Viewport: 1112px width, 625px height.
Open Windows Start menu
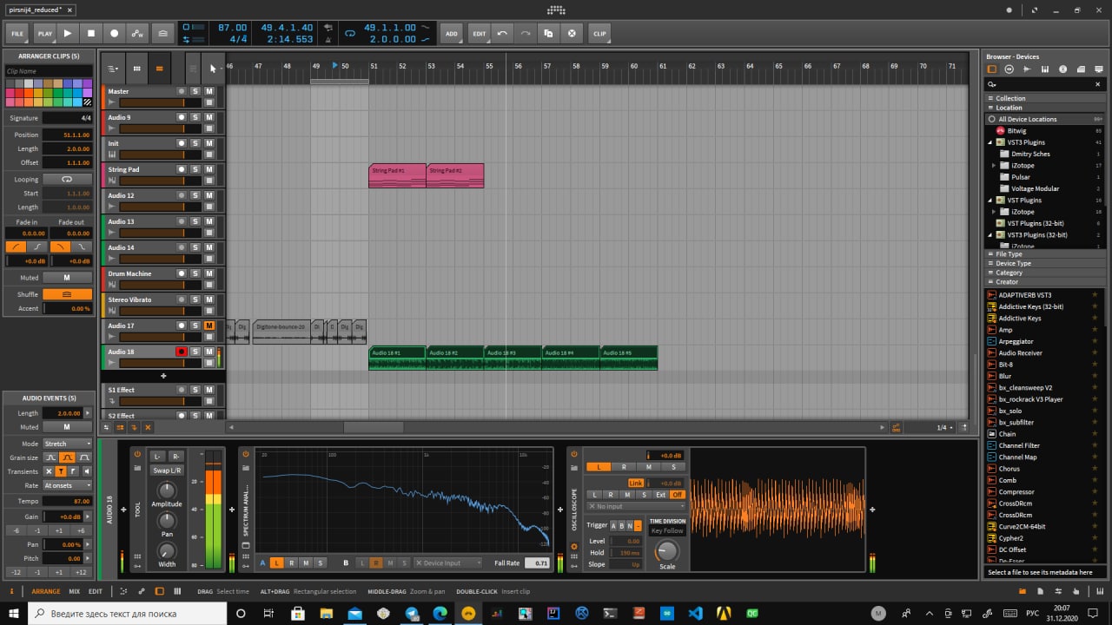(x=14, y=613)
